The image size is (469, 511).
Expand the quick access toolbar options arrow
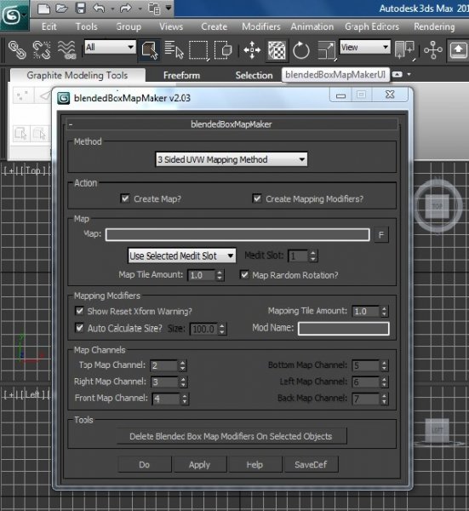169,8
